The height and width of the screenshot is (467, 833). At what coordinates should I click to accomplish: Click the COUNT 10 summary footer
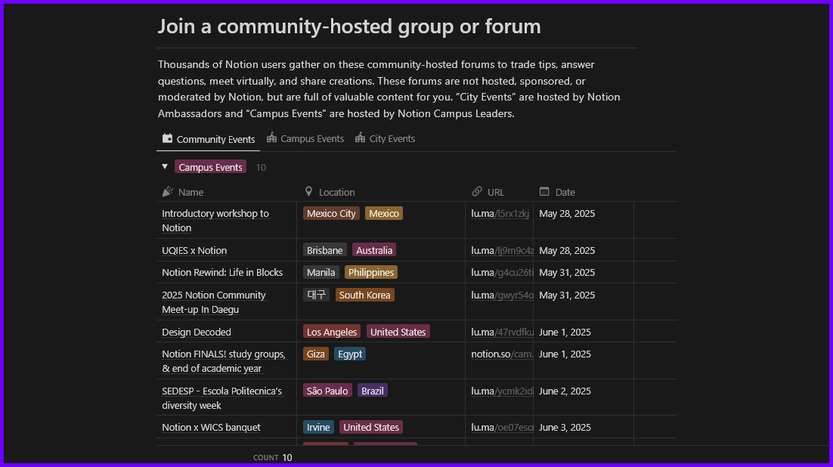pos(273,457)
